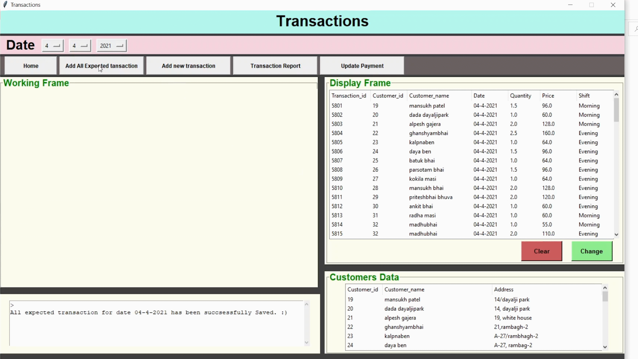Click Add new transaction

(x=188, y=65)
